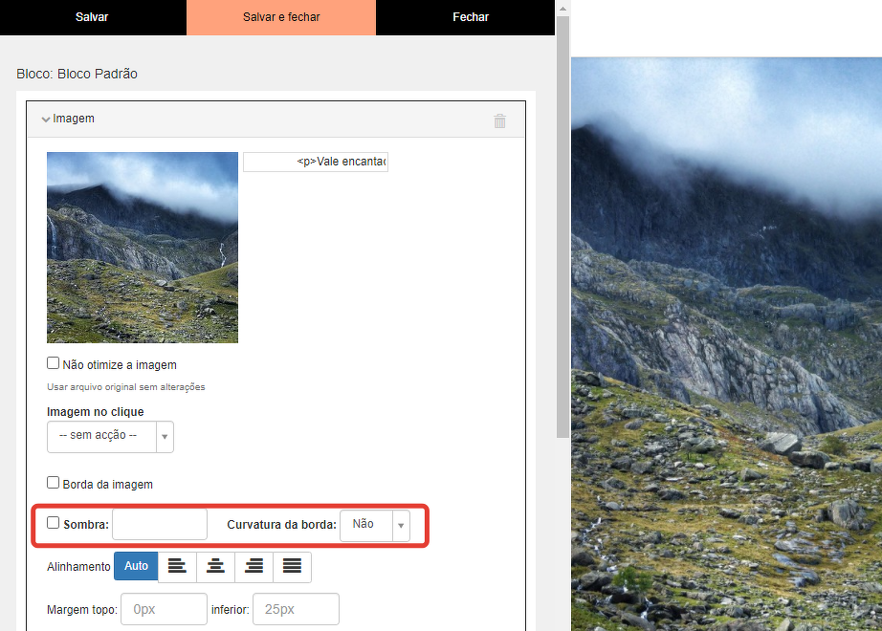Click the Salvar tab
Image resolution: width=882 pixels, height=631 pixels.
tap(92, 17)
